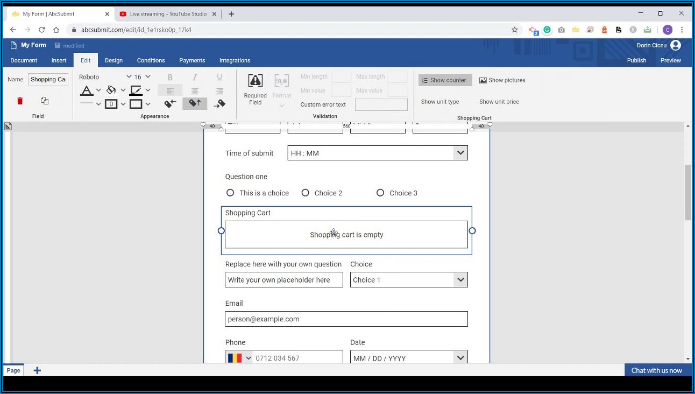Click the Required Field warning icon
Screen dimensions: 695x394
point(255,81)
